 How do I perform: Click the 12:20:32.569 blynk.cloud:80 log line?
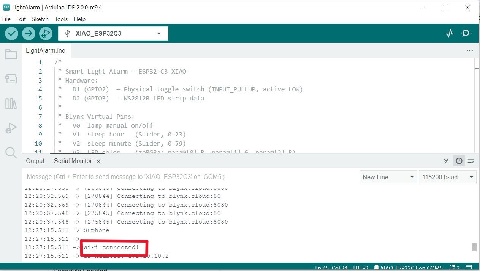[122, 196]
